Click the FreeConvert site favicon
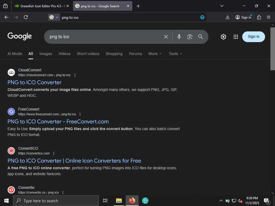 coord(11,112)
